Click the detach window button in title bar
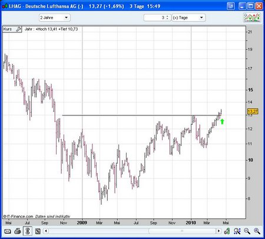Viewport: 265px width, 239px height. click(x=231, y=6)
